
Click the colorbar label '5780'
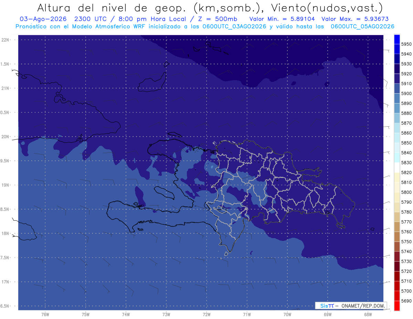[406, 212]
